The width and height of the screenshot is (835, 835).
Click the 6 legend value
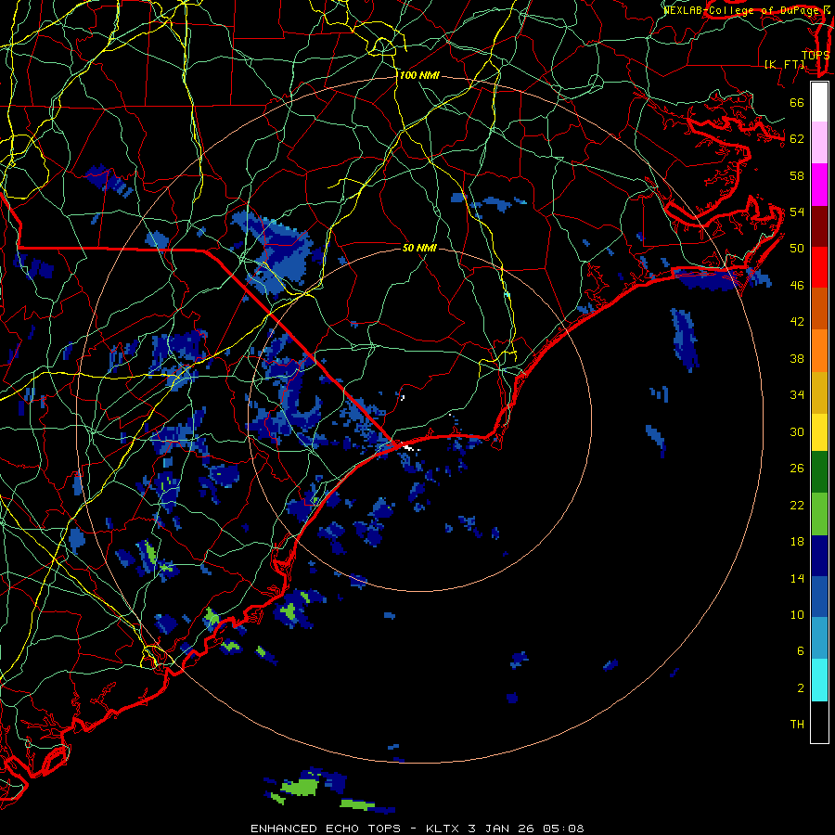801,650
